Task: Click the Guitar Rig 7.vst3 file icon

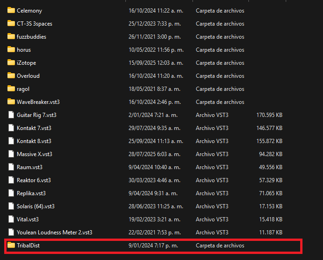Action: point(11,115)
